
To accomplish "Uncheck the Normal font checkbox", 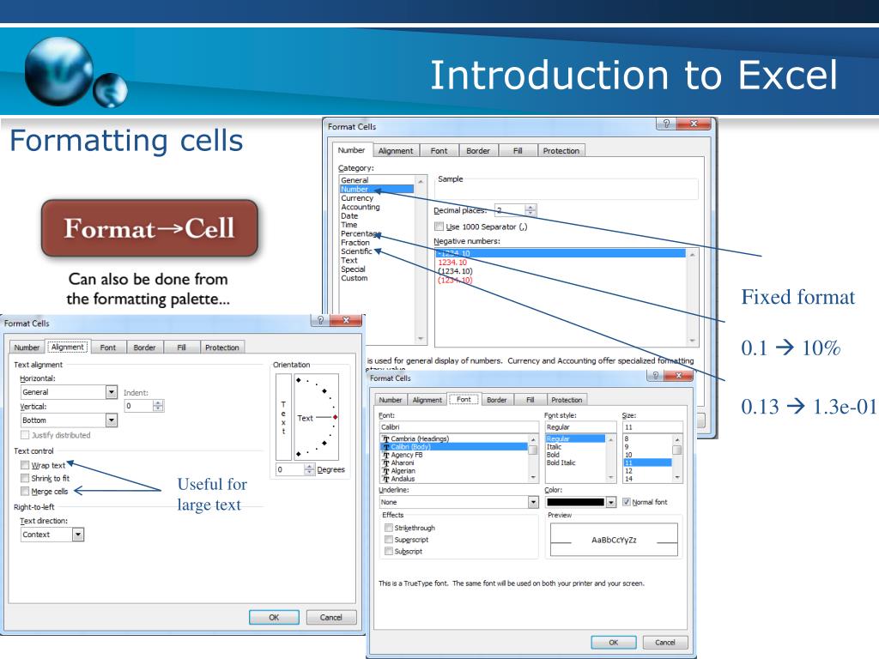I will pos(626,502).
